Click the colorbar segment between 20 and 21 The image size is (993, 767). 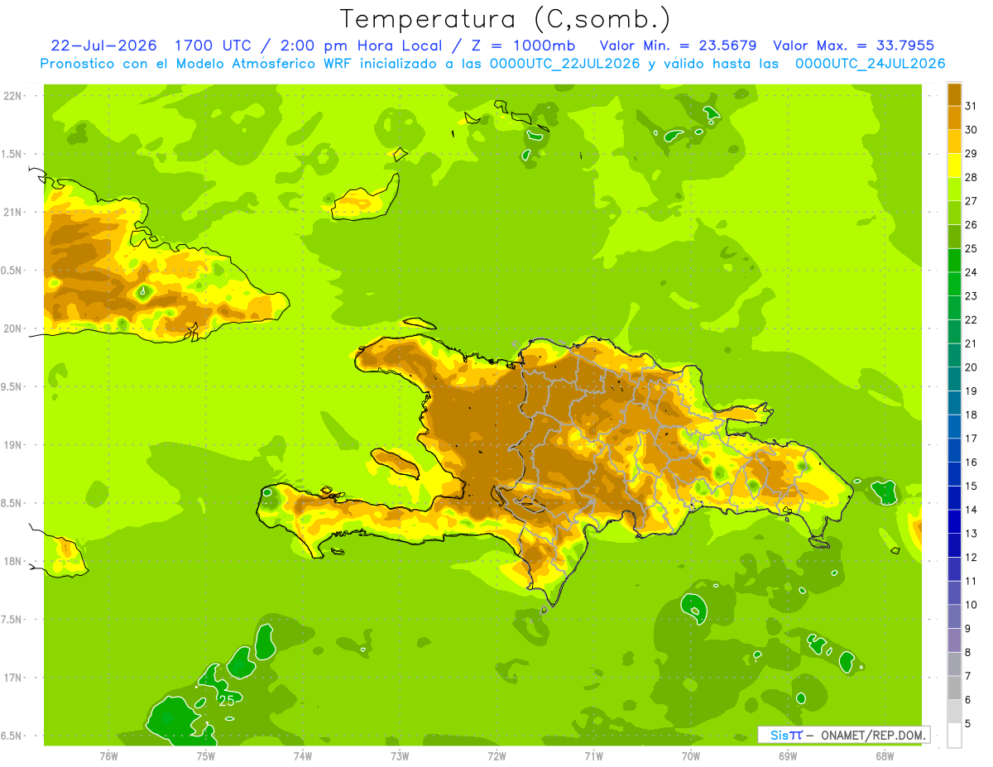pyautogui.click(x=953, y=355)
